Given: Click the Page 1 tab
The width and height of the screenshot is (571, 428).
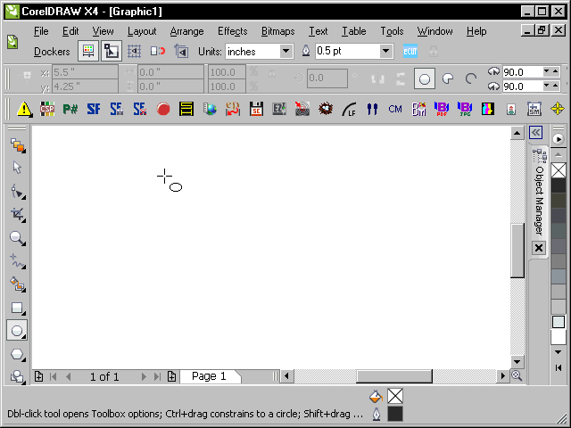Looking at the screenshot, I should [210, 376].
